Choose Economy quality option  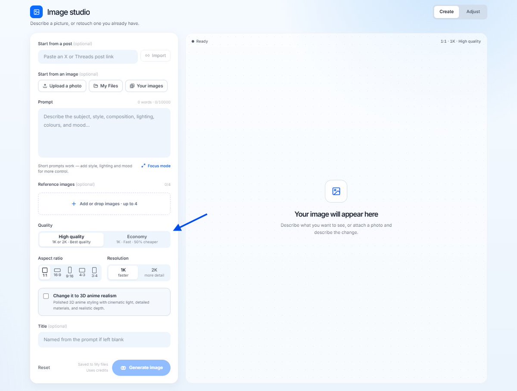(137, 239)
